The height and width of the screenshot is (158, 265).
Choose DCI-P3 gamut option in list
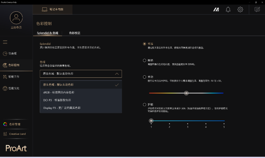(x=81, y=100)
